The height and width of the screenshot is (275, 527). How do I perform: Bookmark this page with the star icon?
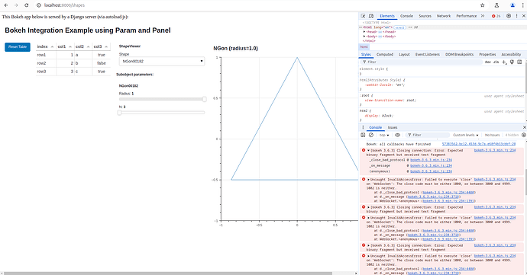[x=482, y=5]
